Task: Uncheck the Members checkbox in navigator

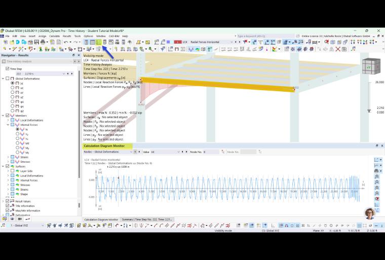Action: pyautogui.click(x=8, y=116)
